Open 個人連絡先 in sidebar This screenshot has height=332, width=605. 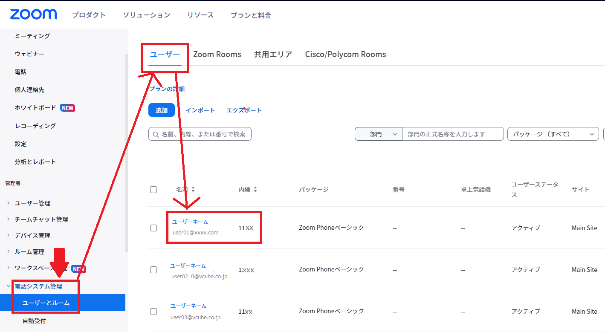pos(29,90)
